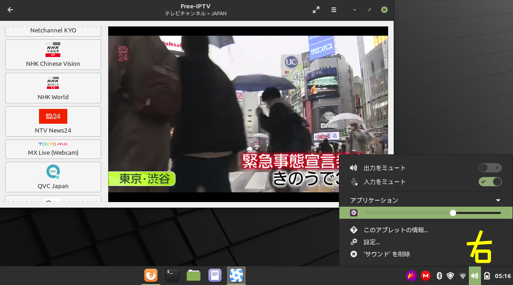Open the QVC Japan channel
This screenshot has height=285, width=513.
pyautogui.click(x=53, y=177)
